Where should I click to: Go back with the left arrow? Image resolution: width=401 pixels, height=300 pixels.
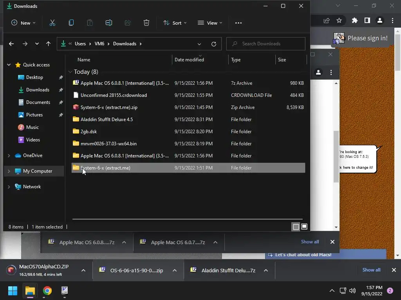(x=11, y=44)
